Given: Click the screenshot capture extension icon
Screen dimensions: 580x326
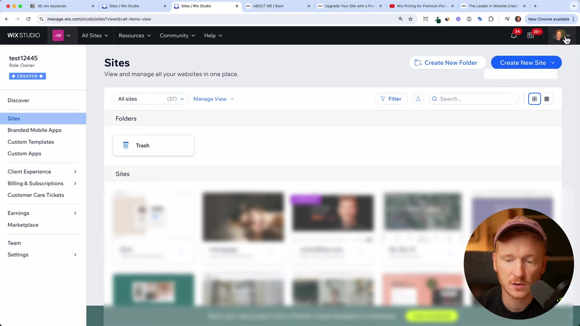Looking at the screenshot, I should [x=425, y=19].
